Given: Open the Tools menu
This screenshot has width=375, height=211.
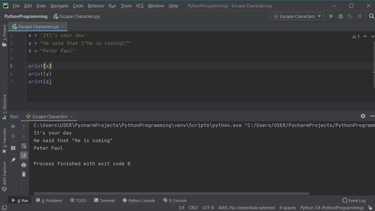Looking at the screenshot, I should point(126,6).
